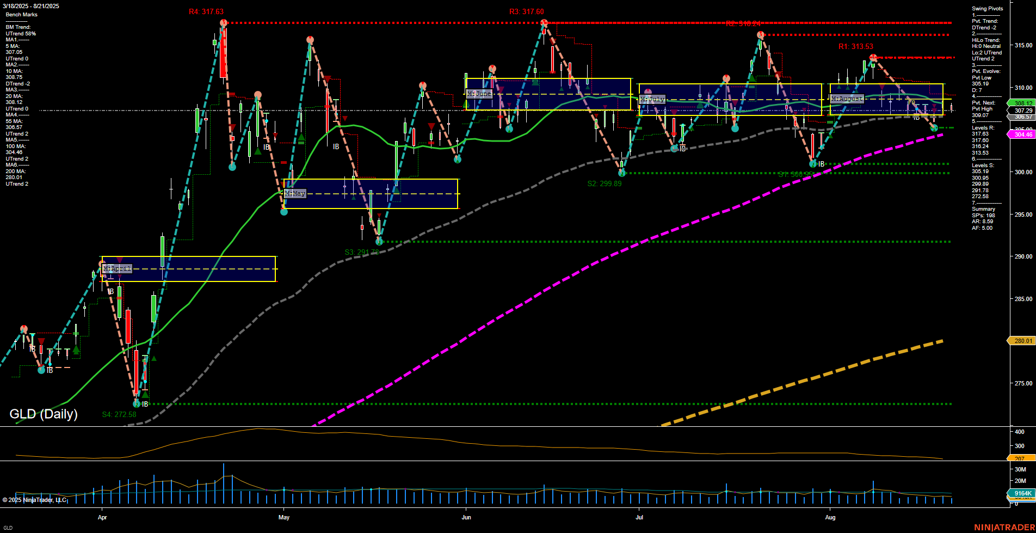
Task: Click the R4: 317.63 swing high pivot marker
Action: coord(223,22)
